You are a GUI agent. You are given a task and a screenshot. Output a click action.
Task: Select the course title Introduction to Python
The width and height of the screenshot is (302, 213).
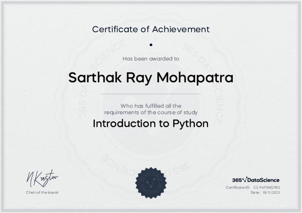click(151, 124)
